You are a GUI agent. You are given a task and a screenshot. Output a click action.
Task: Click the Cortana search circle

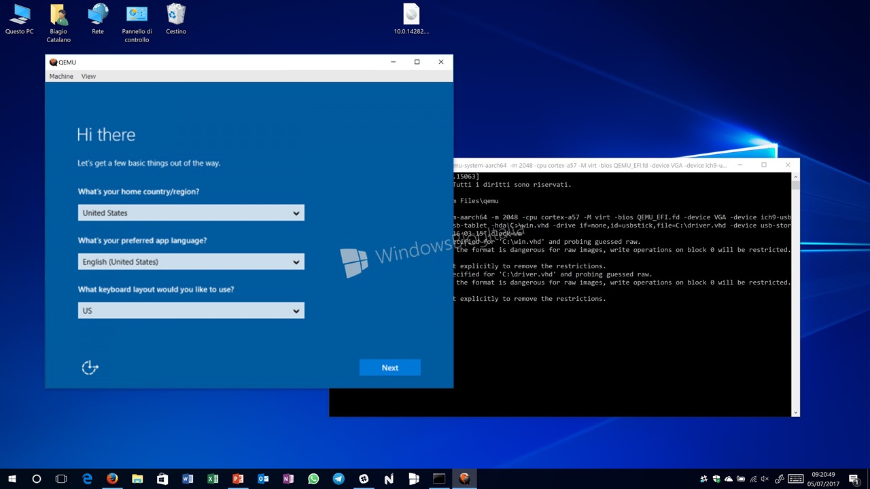37,479
